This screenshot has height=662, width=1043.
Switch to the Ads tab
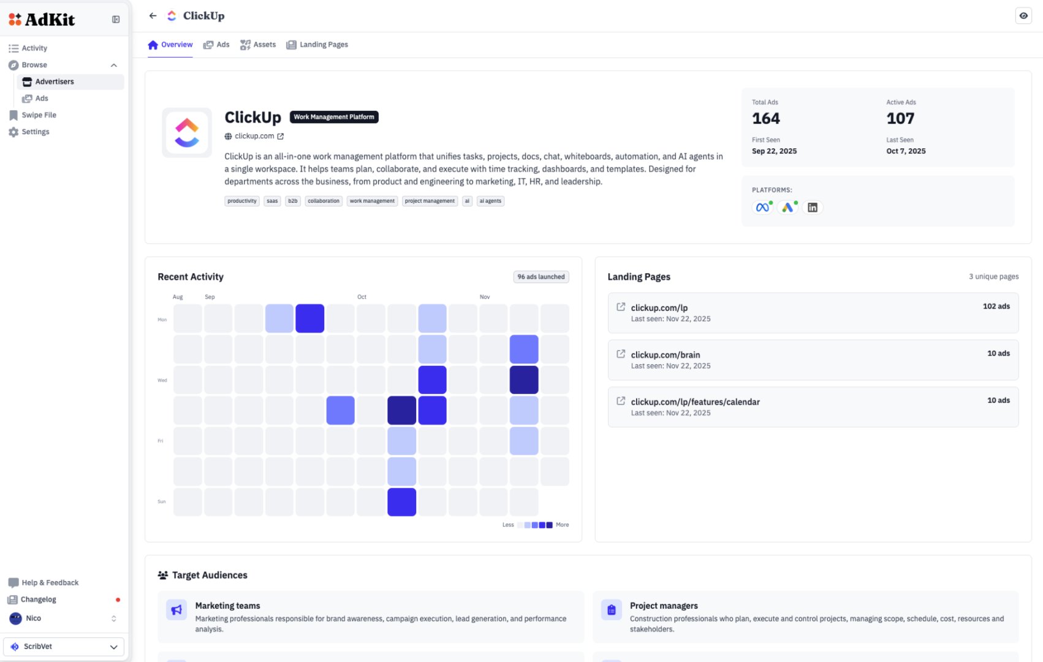216,44
